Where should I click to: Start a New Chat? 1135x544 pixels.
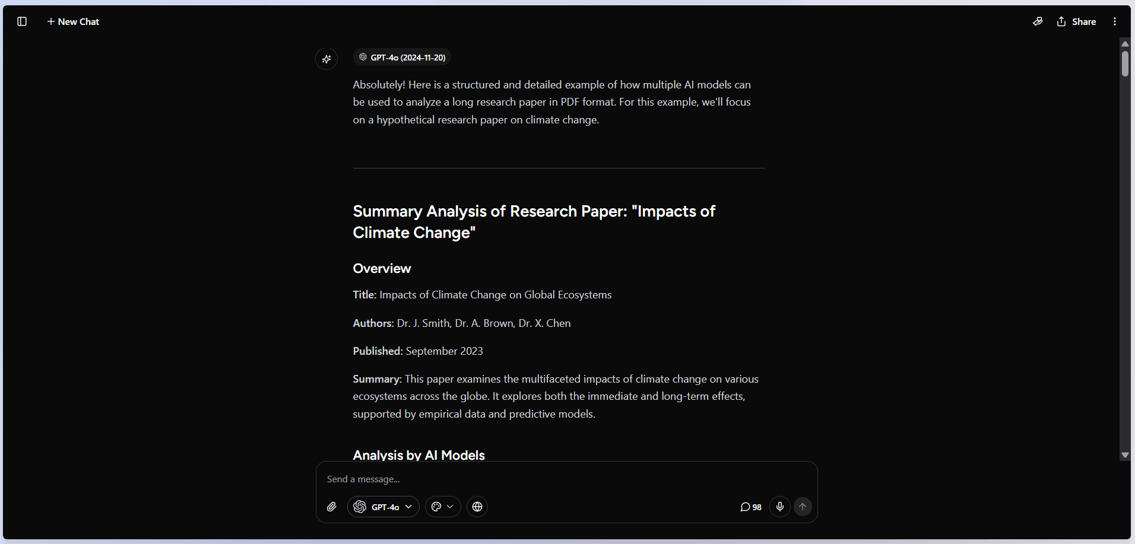(73, 21)
